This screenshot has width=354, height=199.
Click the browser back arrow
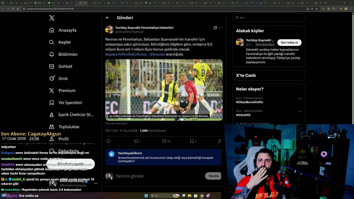click(3, 9)
